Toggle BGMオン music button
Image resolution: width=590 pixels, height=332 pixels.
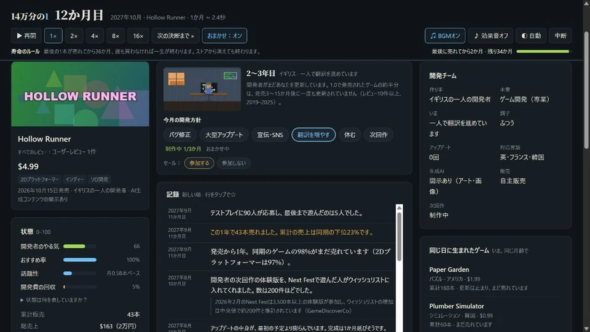445,36
